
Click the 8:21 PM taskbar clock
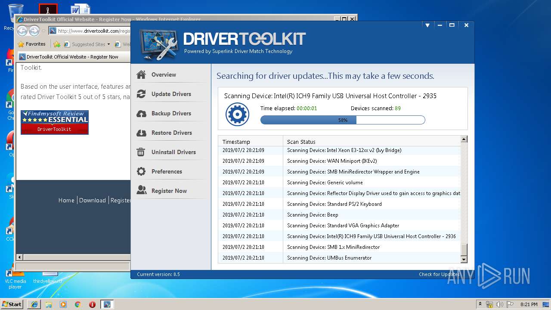[529, 304]
